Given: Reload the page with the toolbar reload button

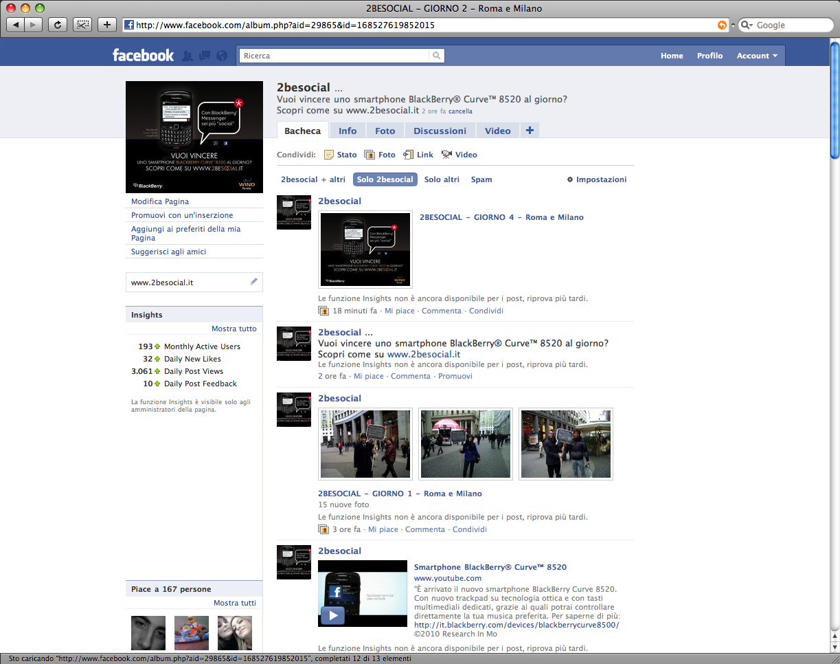Looking at the screenshot, I should tap(58, 25).
